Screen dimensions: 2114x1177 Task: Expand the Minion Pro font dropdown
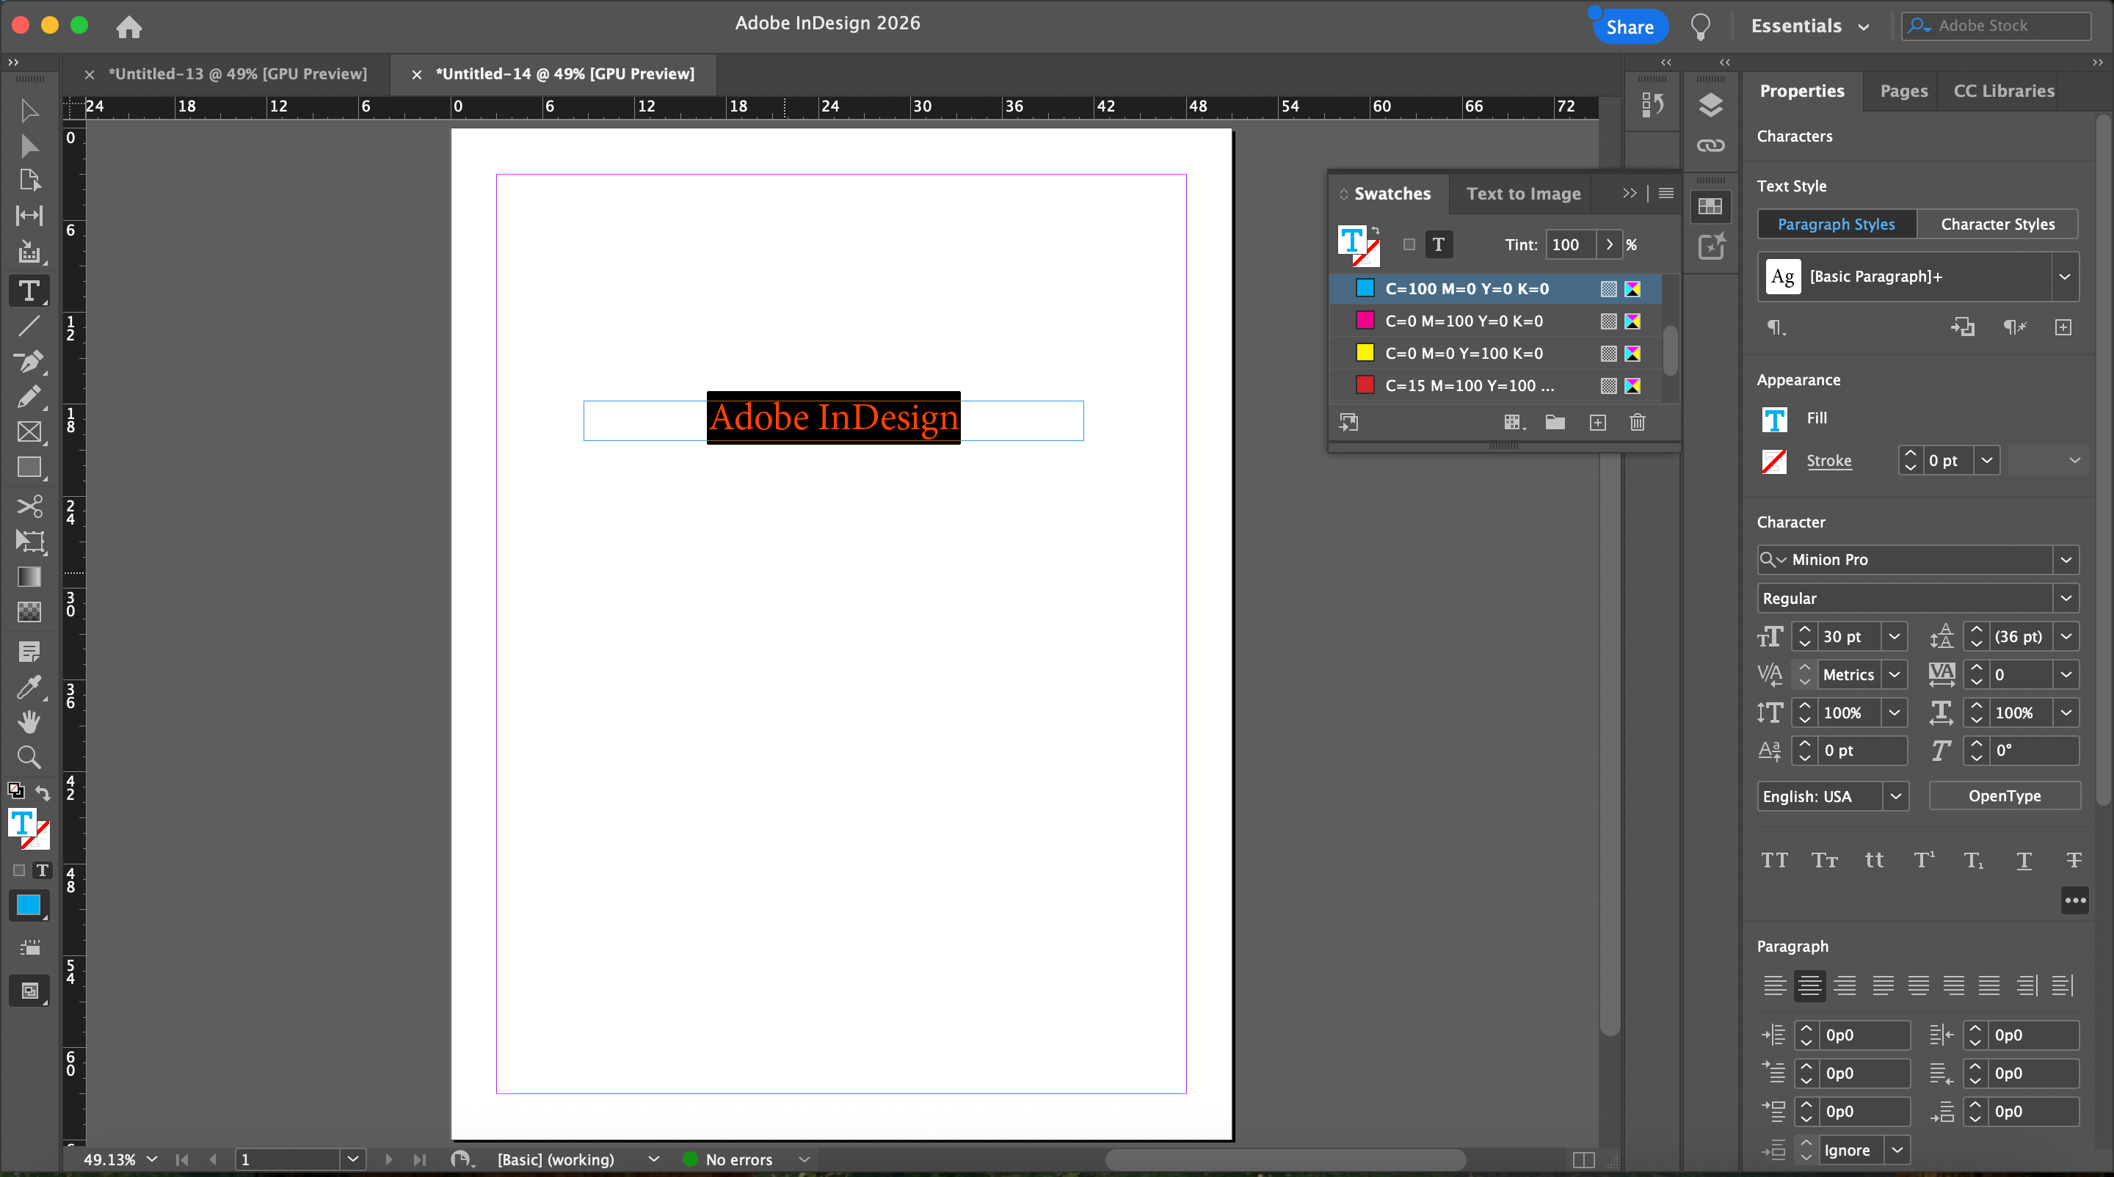(x=2066, y=559)
